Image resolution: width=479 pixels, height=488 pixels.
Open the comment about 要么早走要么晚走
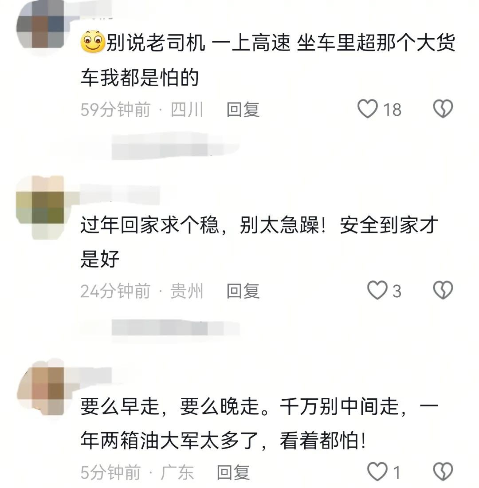259,423
